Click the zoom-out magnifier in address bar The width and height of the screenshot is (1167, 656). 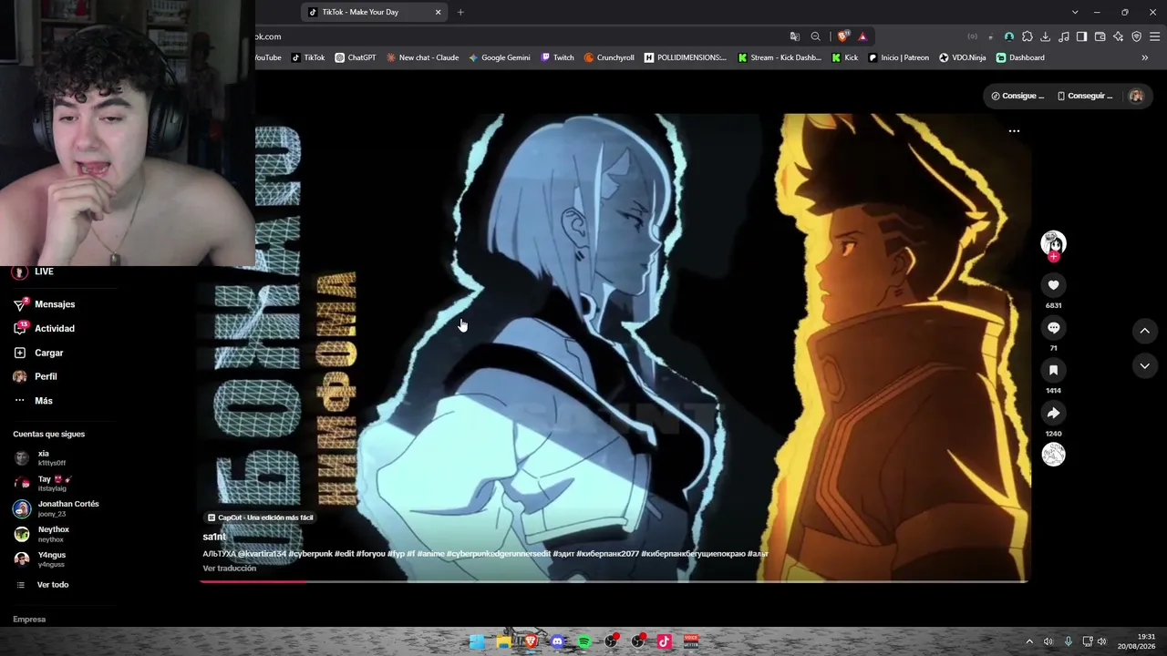(x=816, y=36)
